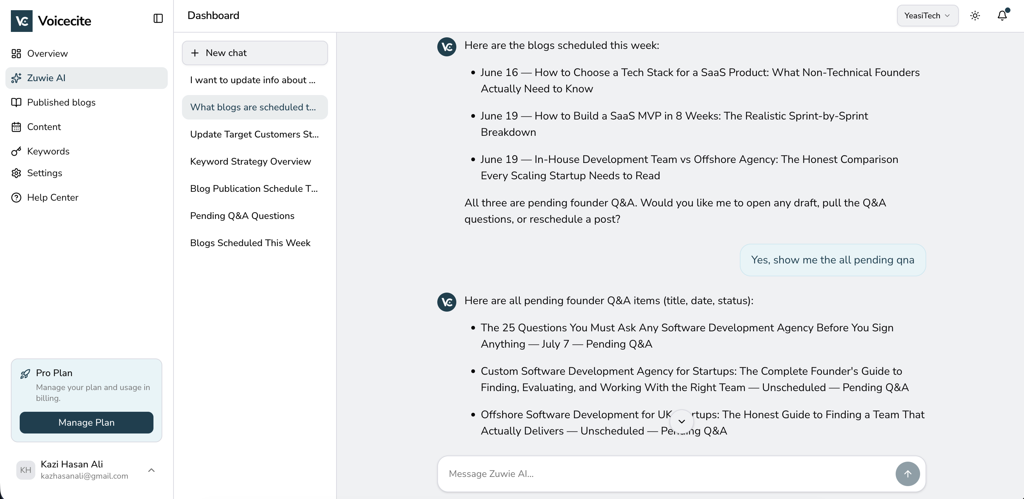Image resolution: width=1024 pixels, height=499 pixels.
Task: Select chat 'What blogs are scheduled t...'
Action: [x=255, y=107]
